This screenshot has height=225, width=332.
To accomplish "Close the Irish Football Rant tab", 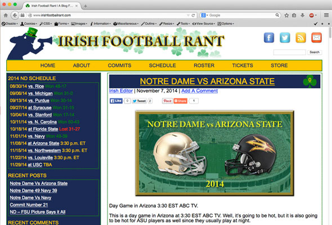I will click(x=77, y=6).
